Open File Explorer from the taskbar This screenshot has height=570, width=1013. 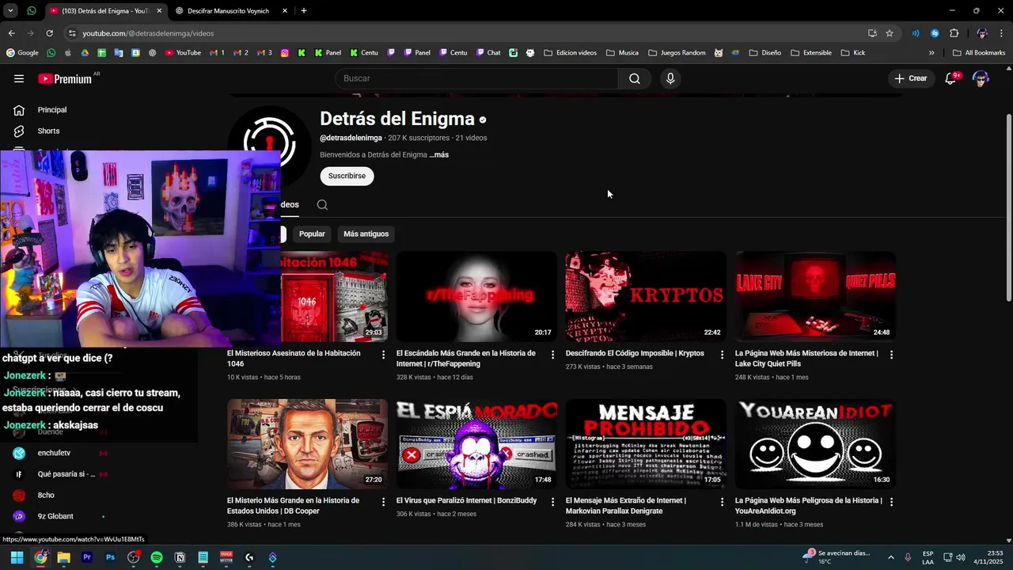pos(63,557)
